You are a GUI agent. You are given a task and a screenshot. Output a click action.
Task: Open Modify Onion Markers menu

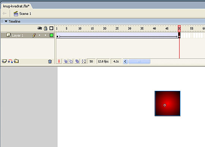click(83, 61)
